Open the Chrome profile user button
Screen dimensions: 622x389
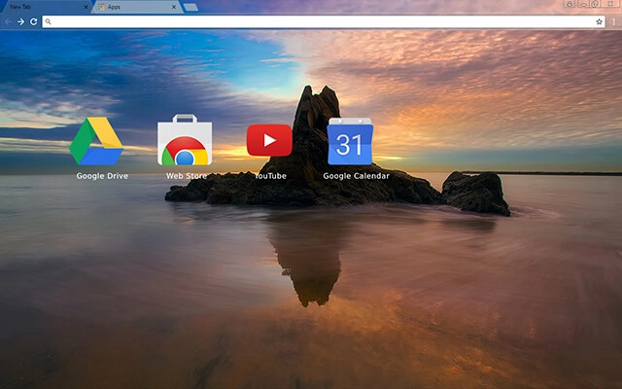coord(570,4)
